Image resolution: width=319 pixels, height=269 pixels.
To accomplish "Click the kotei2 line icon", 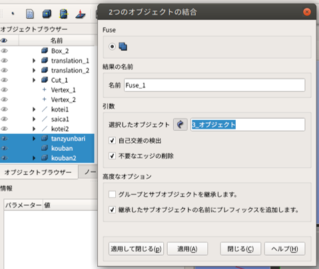I will pos(45,129).
